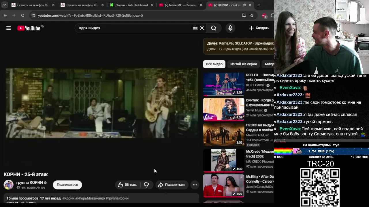Open the Mr.Credo Медляк video thumbnail
The image size is (369, 207).
224,160
